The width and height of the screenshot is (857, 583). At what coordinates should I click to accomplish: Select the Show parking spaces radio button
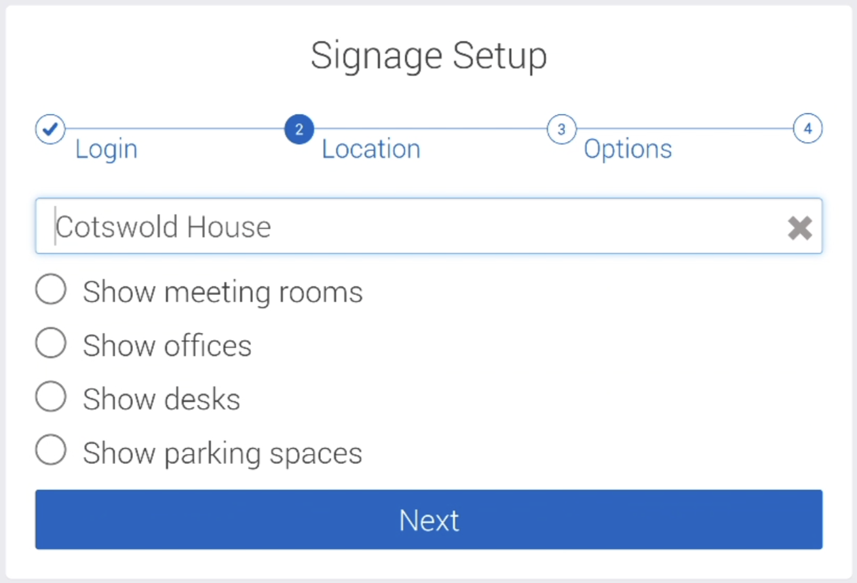pos(51,451)
